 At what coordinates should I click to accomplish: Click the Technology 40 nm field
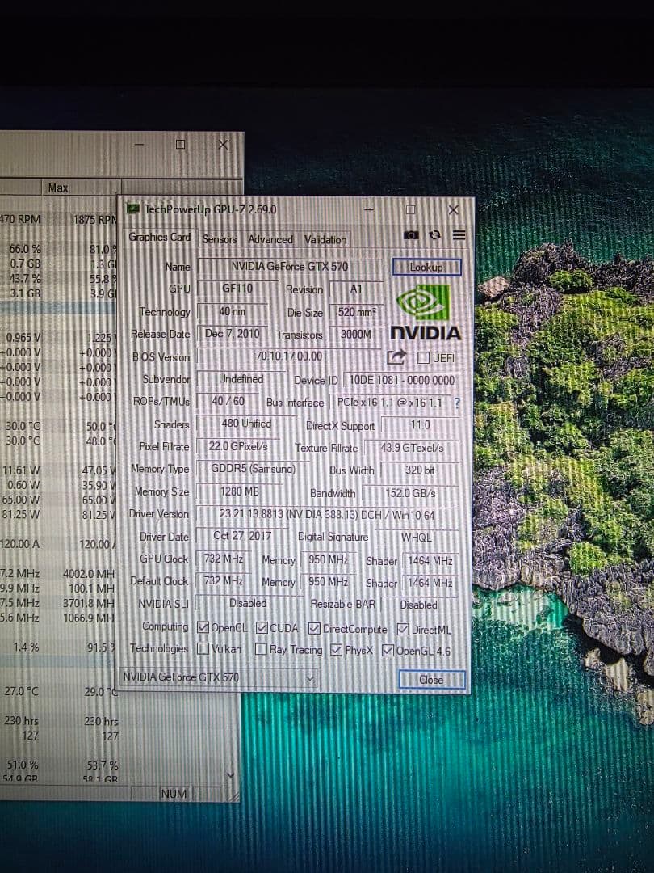pos(232,311)
